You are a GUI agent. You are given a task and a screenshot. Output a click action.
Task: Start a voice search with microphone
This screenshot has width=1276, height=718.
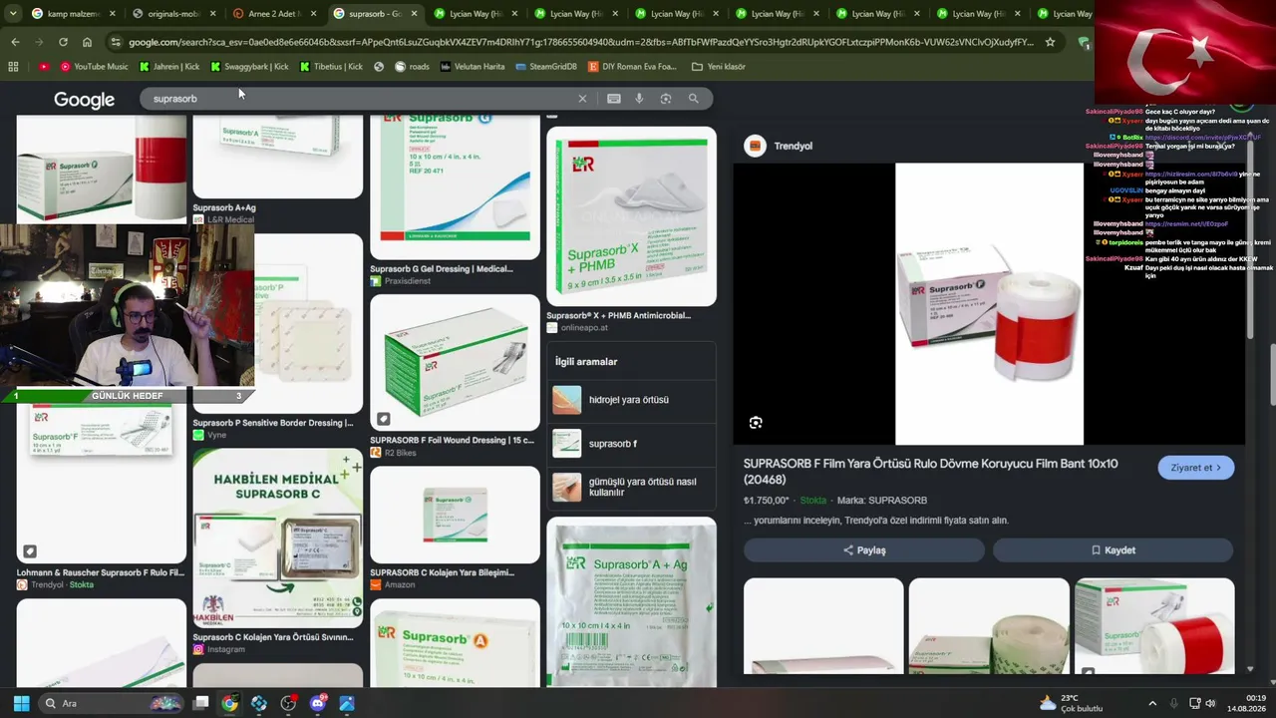(639, 99)
